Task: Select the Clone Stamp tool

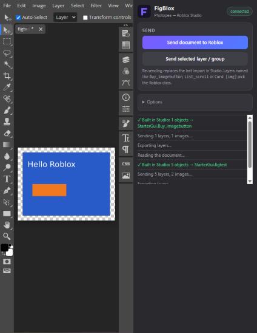Action: (x=7, y=122)
